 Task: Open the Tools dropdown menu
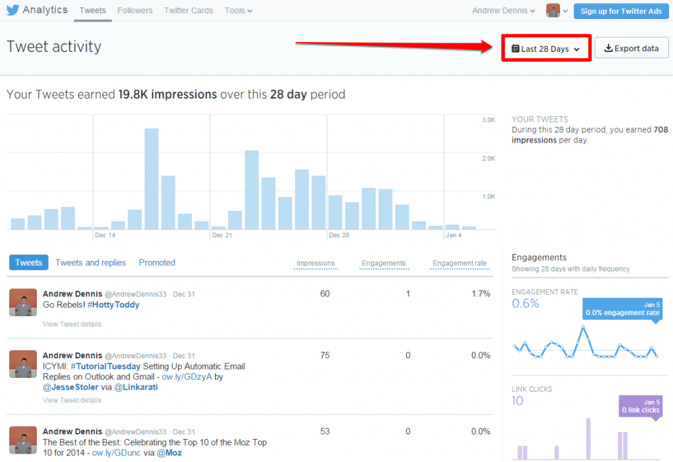pyautogui.click(x=238, y=11)
